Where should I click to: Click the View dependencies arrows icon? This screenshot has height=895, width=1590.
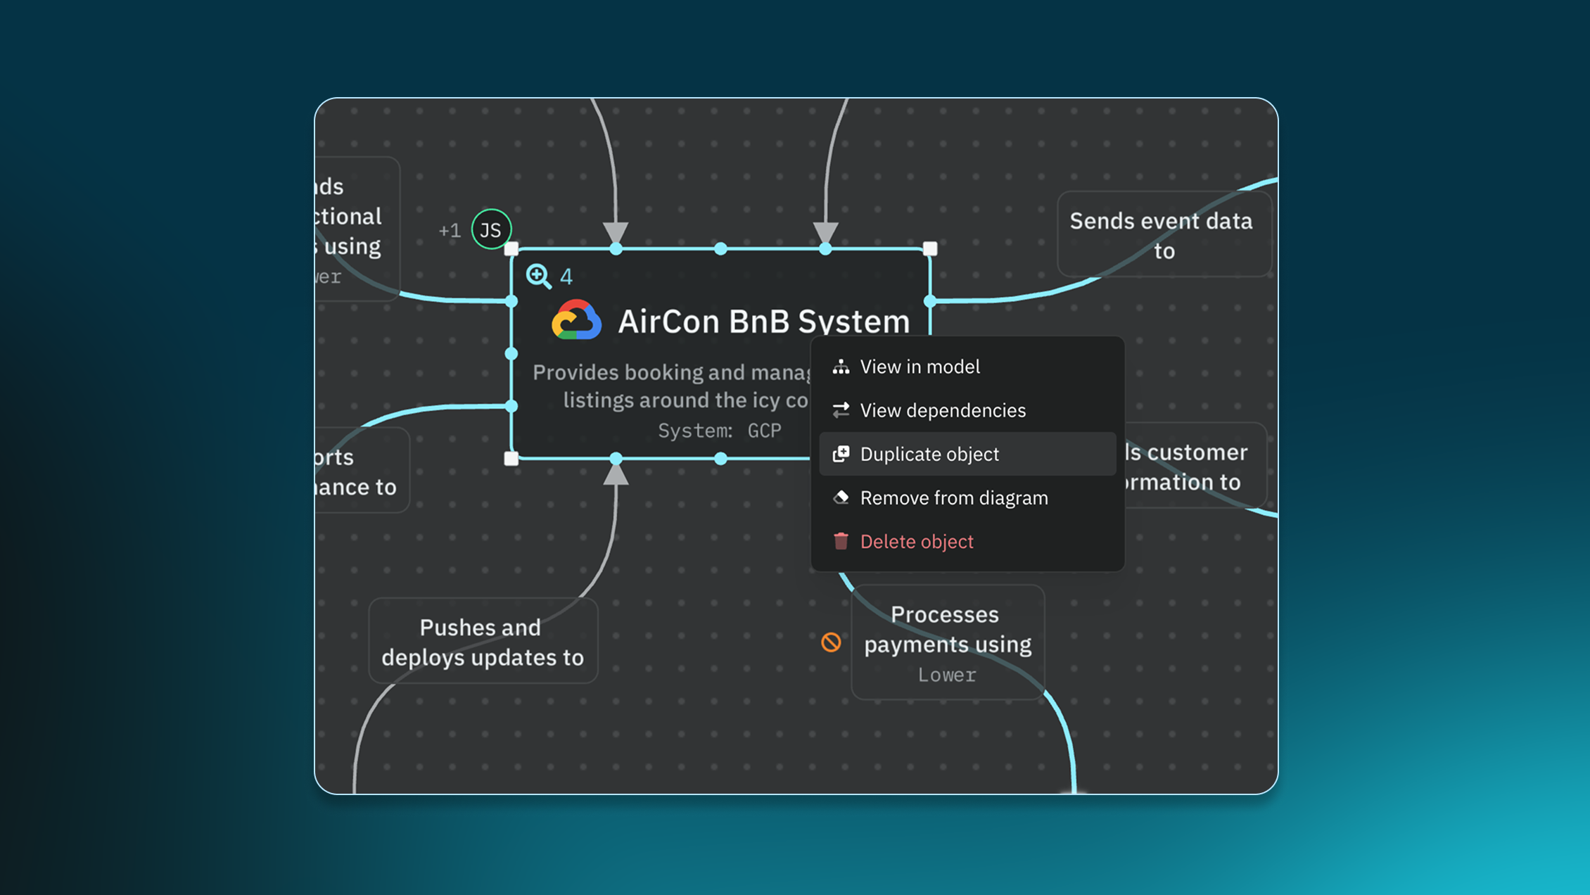point(841,410)
